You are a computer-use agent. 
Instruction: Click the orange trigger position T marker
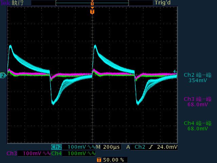[92, 12]
